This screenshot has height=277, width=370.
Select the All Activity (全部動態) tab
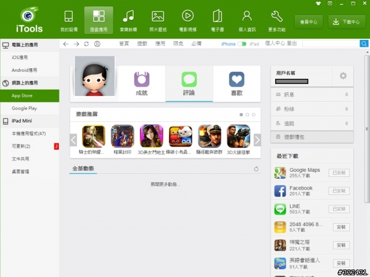(83, 169)
